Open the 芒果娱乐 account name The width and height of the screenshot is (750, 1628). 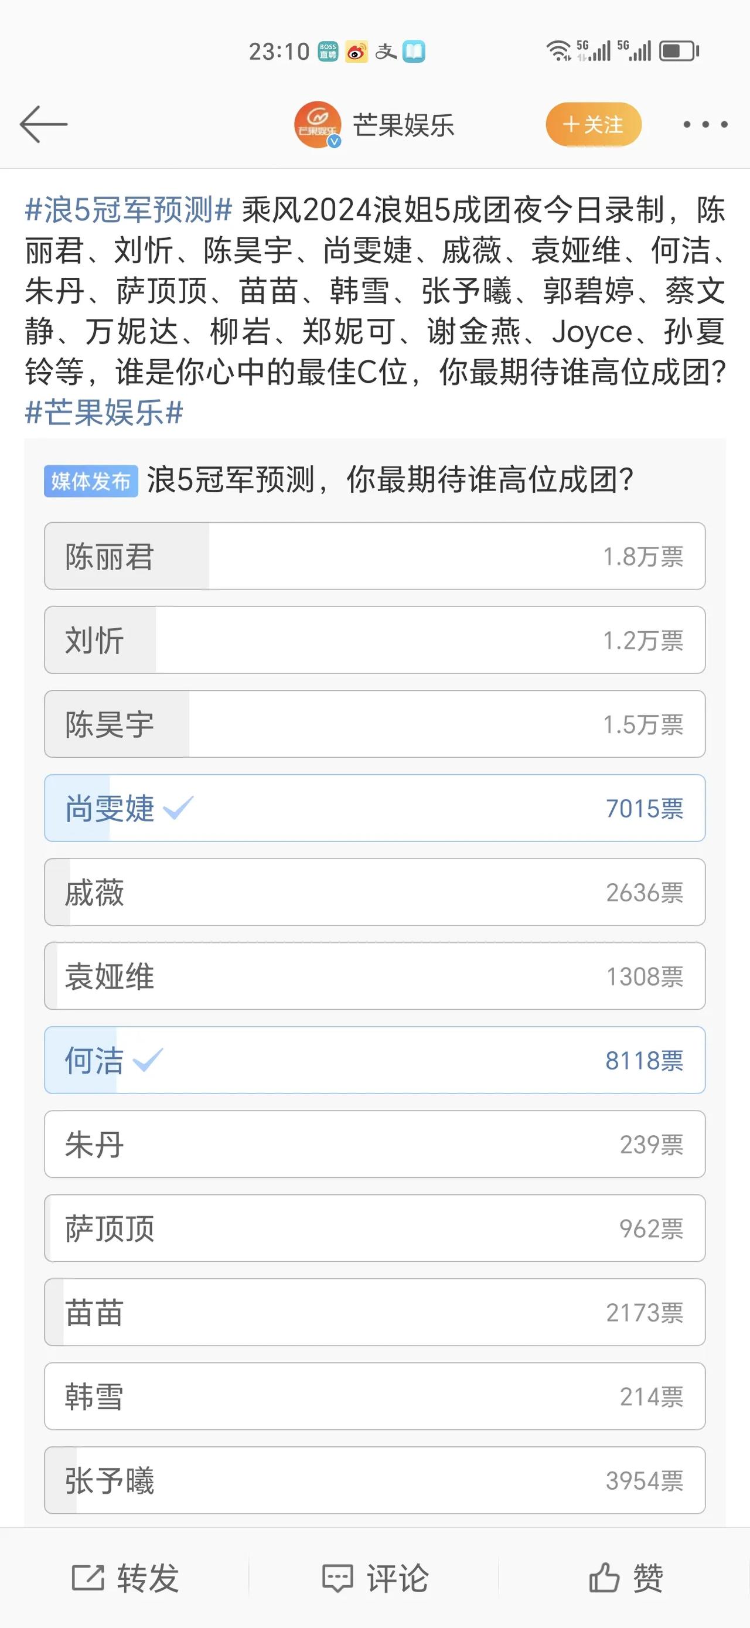click(403, 125)
